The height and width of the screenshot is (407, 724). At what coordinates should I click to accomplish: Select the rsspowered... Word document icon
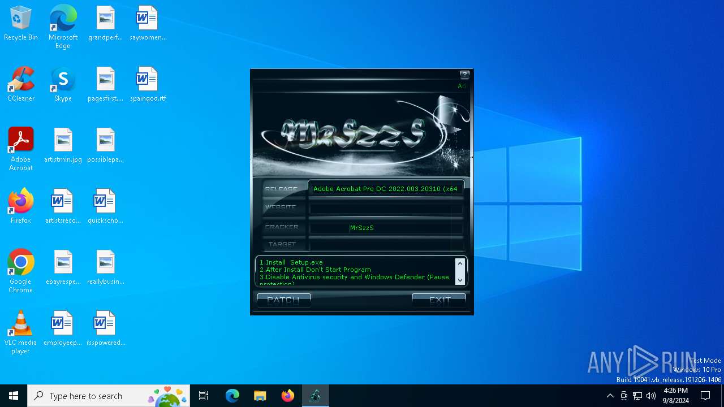pyautogui.click(x=105, y=329)
